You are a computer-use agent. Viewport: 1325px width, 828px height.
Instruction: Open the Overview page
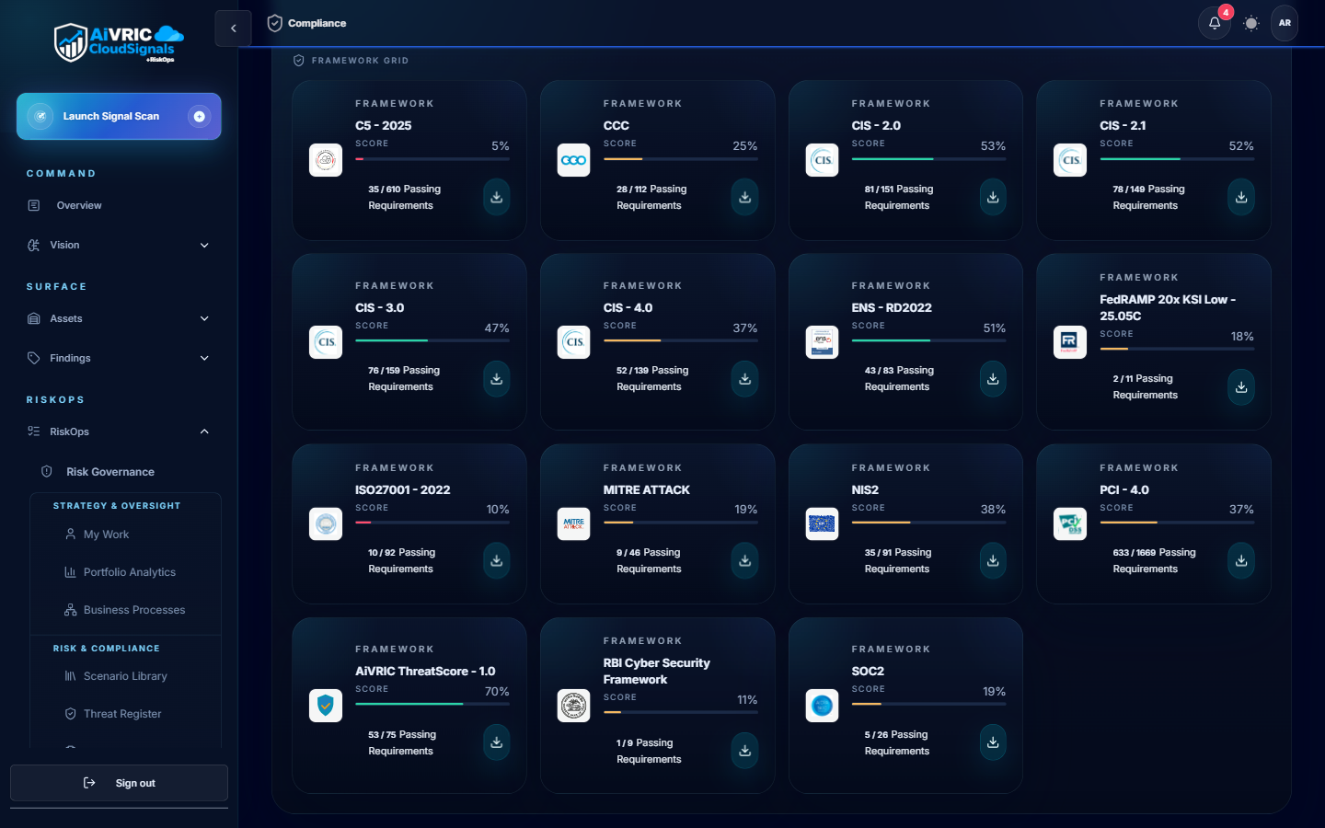point(119,205)
